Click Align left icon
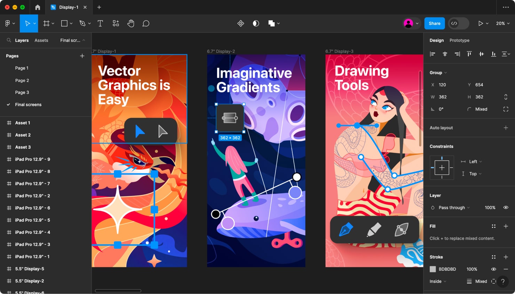515x294 pixels. pyautogui.click(x=433, y=54)
